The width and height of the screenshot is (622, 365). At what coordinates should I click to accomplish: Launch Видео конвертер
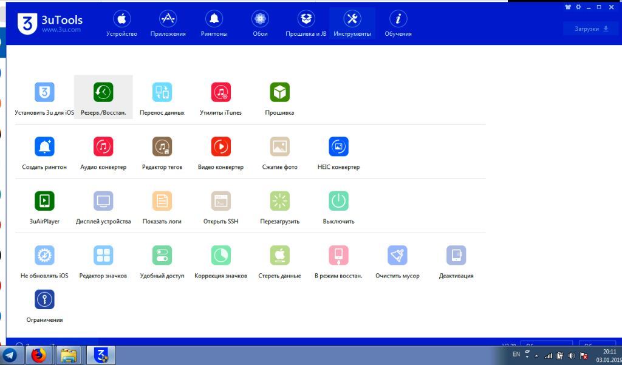[x=220, y=154]
